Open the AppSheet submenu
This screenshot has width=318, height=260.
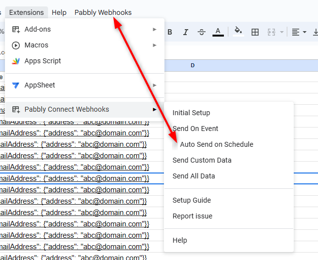pos(85,85)
